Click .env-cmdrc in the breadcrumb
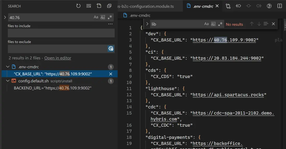 (140, 16)
